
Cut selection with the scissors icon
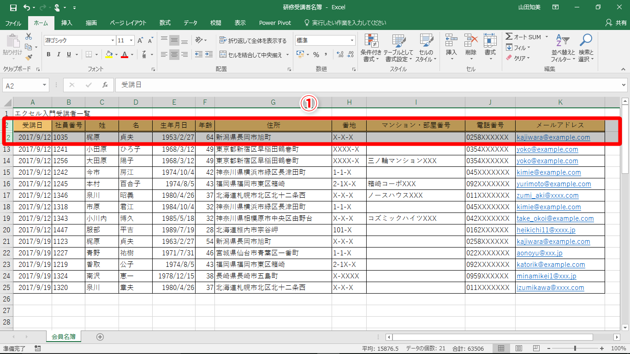pyautogui.click(x=29, y=36)
